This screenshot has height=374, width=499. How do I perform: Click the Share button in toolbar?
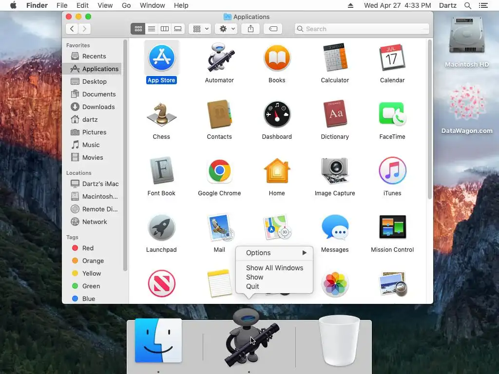click(250, 29)
